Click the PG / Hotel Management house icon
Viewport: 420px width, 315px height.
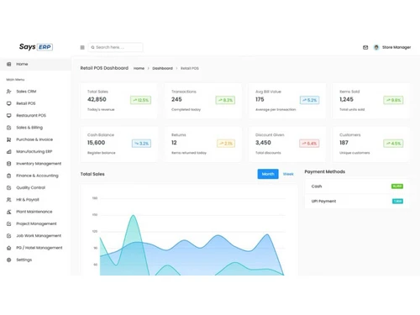coord(9,248)
